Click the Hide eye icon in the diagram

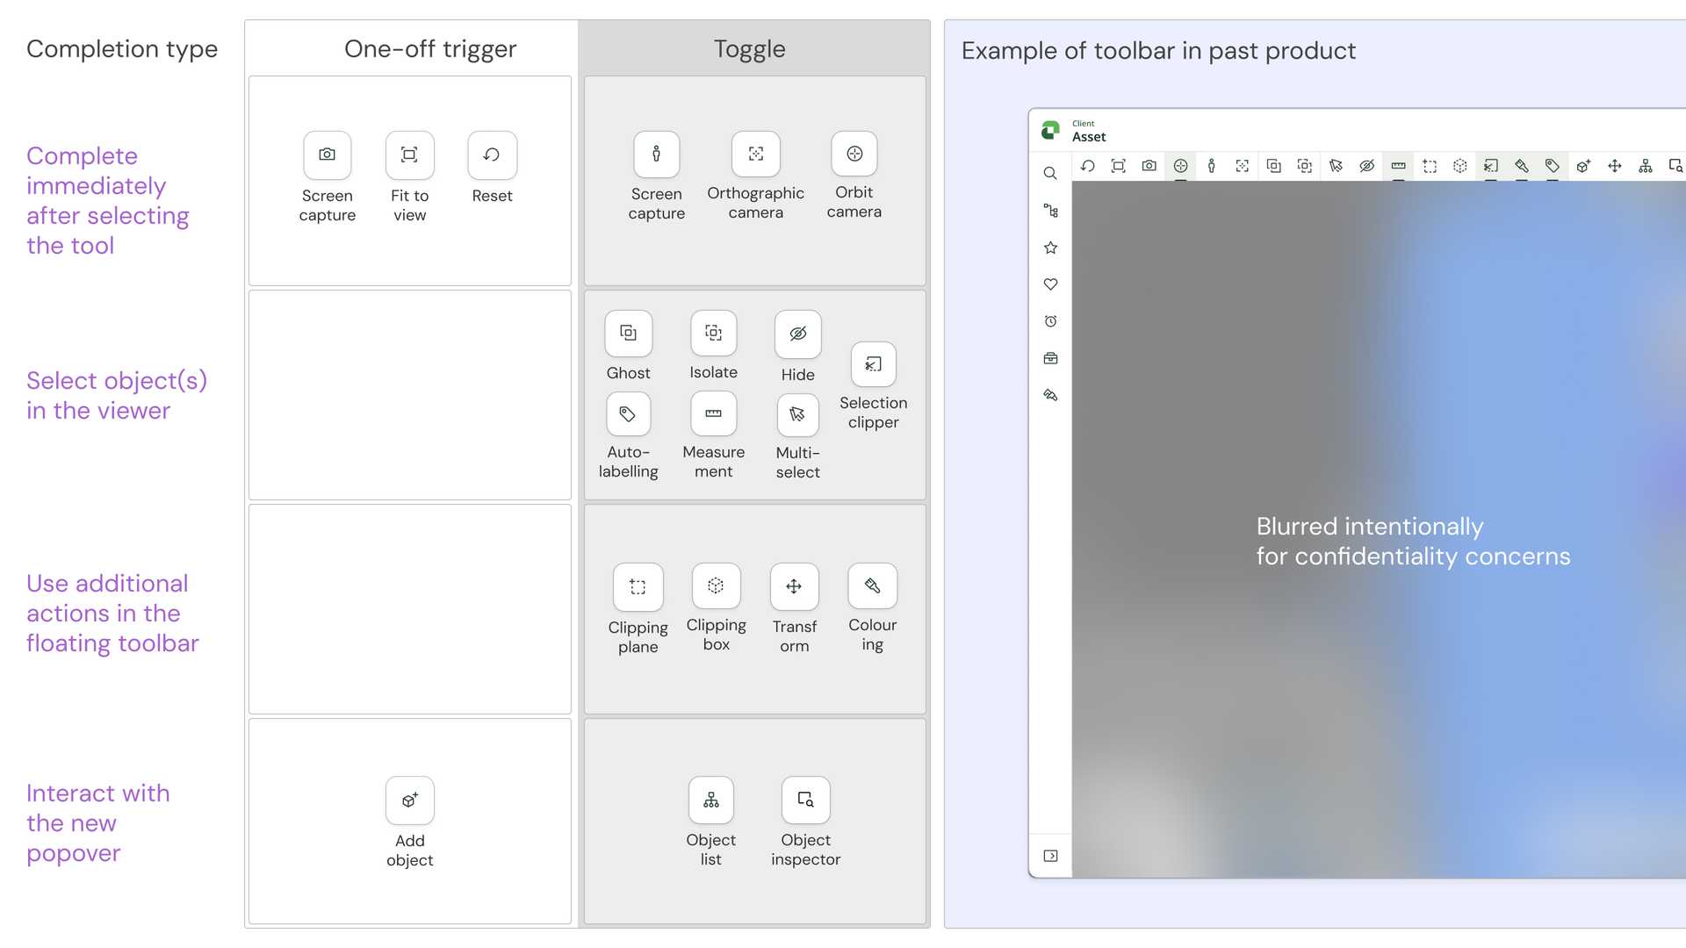pyautogui.click(x=797, y=334)
